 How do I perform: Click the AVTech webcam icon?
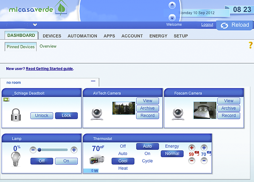(97, 114)
